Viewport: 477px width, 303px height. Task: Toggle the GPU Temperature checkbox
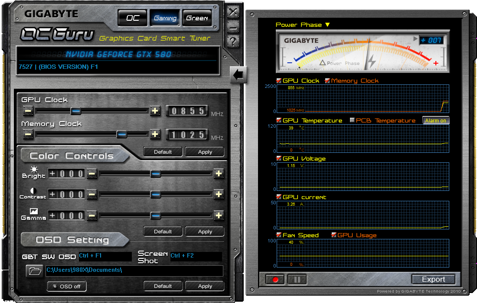point(279,120)
